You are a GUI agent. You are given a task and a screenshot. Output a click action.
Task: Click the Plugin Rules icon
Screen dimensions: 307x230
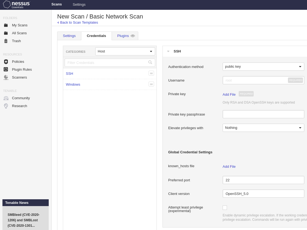coord(6,70)
